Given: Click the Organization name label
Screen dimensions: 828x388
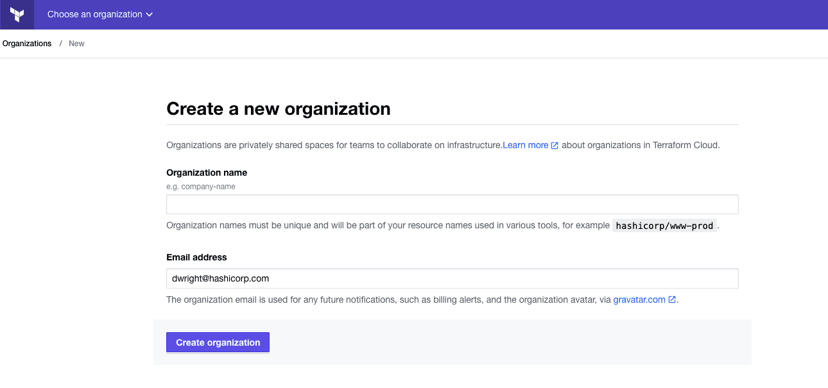Looking at the screenshot, I should pyautogui.click(x=206, y=173).
